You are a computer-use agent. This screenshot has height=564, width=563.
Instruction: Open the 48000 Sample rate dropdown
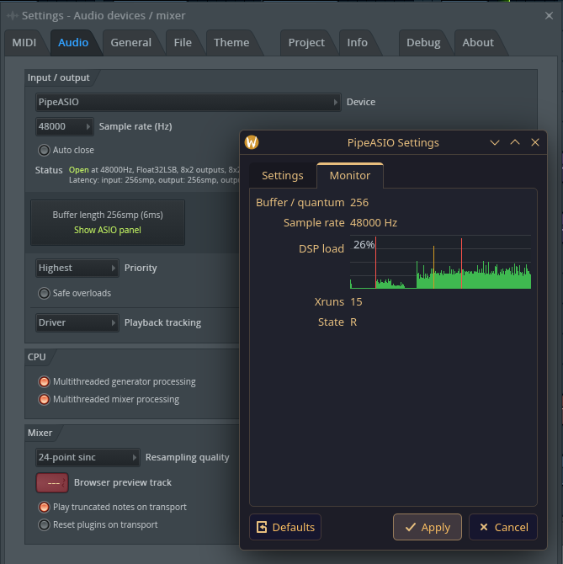click(64, 126)
